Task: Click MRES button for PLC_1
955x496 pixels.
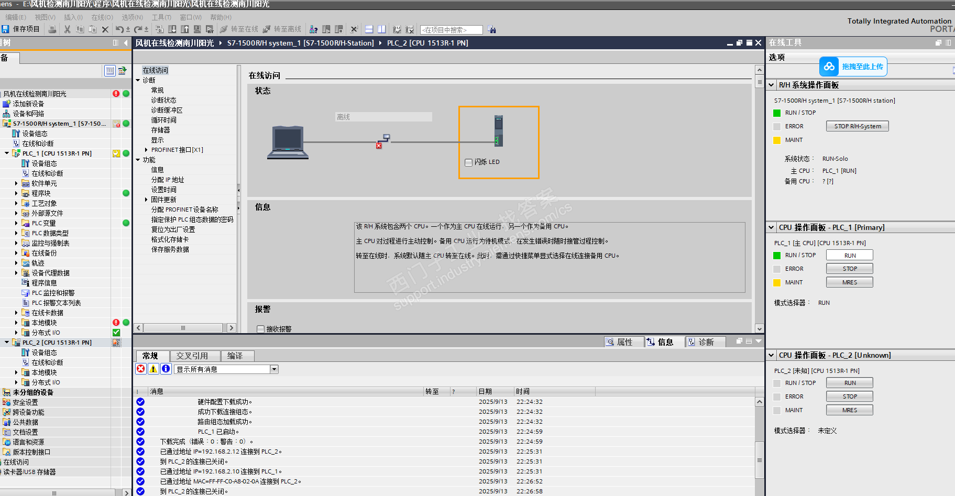Action: tap(850, 282)
